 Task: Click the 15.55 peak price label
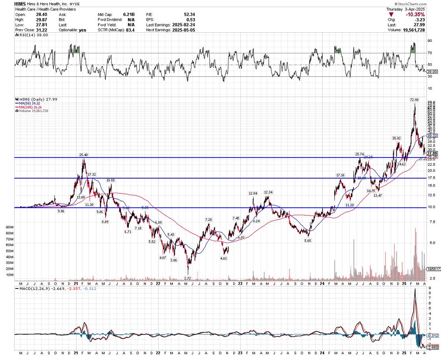click(x=111, y=180)
